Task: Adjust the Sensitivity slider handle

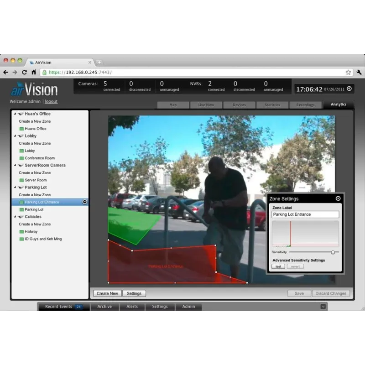Action: 333,252
